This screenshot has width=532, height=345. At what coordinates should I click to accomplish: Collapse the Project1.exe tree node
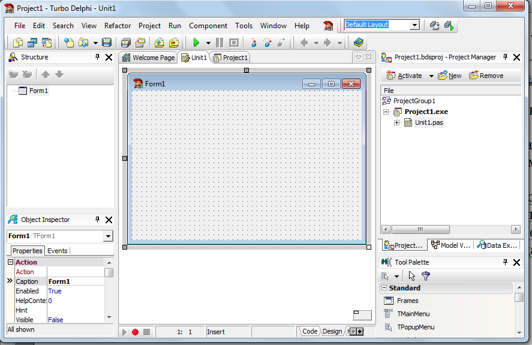386,112
